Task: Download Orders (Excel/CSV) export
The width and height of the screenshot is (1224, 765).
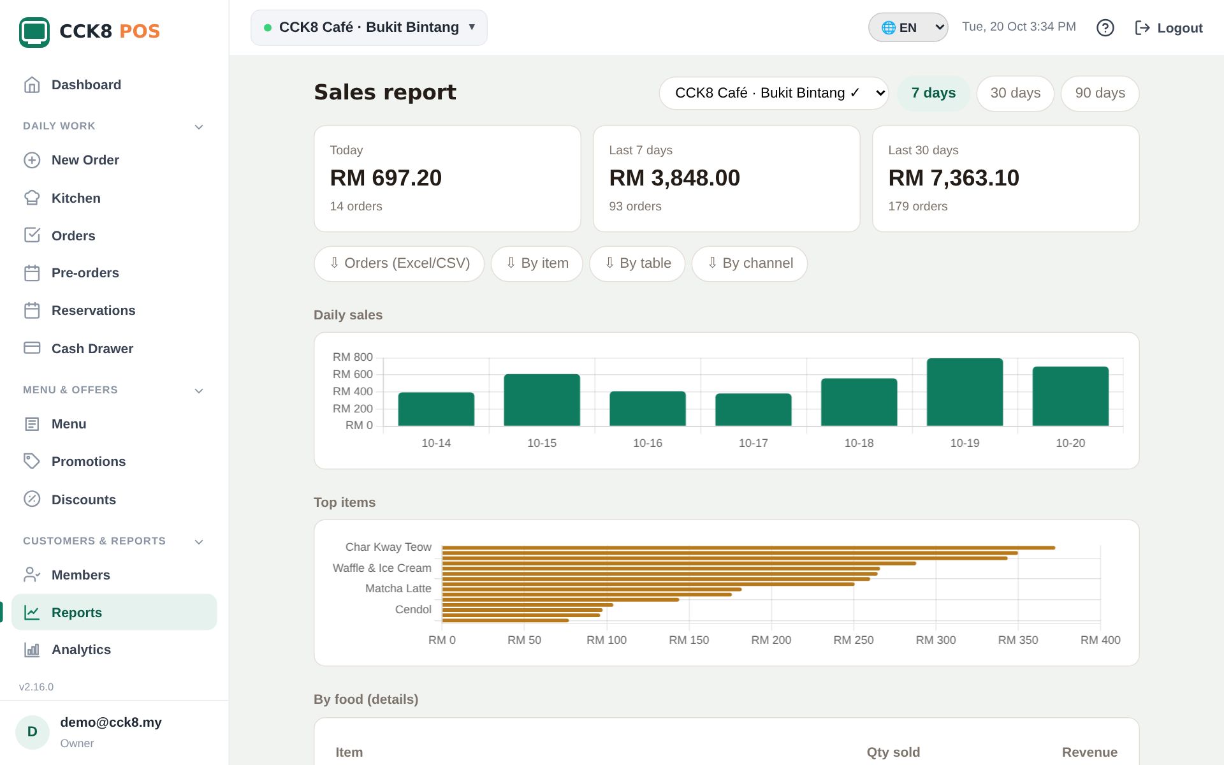Action: pyautogui.click(x=399, y=263)
